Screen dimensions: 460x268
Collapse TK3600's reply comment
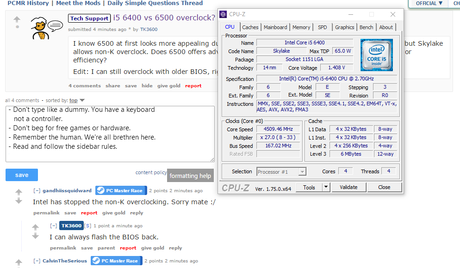point(53,226)
